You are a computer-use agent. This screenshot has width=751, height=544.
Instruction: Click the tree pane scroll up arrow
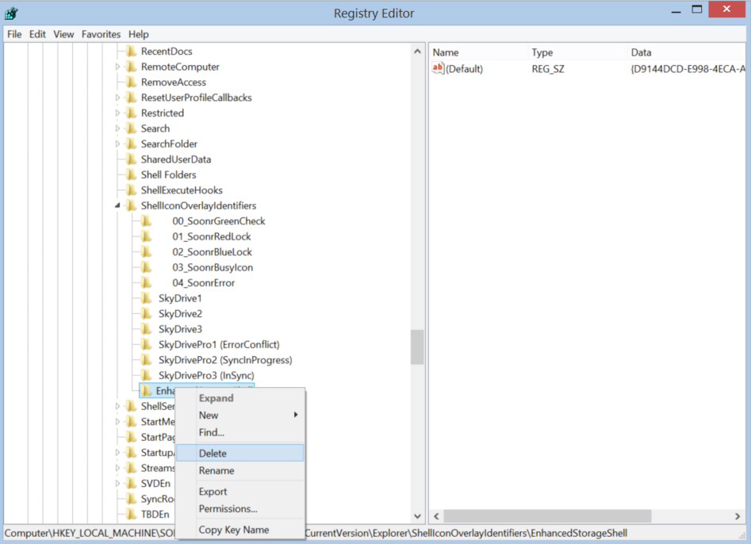pos(417,52)
